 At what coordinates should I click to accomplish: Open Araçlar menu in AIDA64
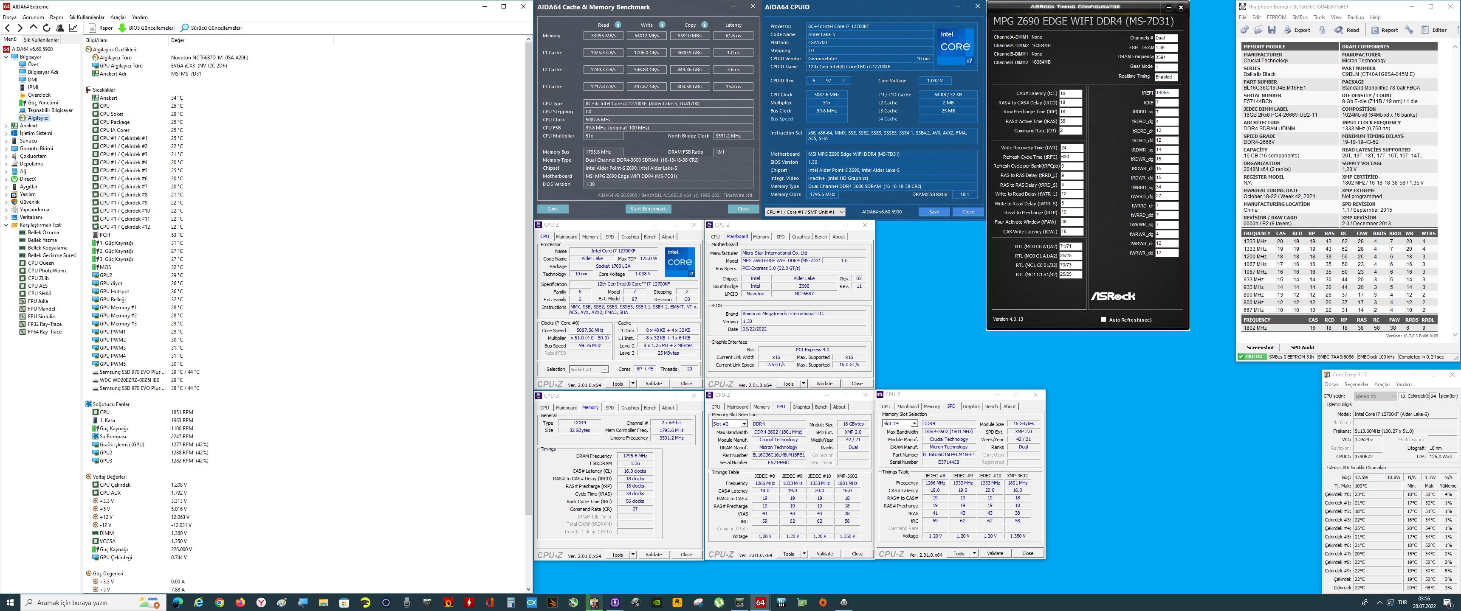point(118,17)
